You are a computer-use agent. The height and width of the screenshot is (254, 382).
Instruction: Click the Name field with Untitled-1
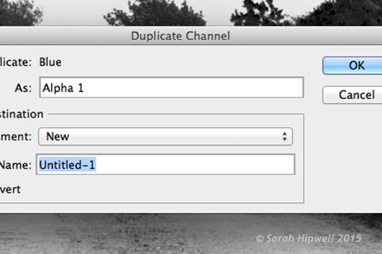click(167, 165)
